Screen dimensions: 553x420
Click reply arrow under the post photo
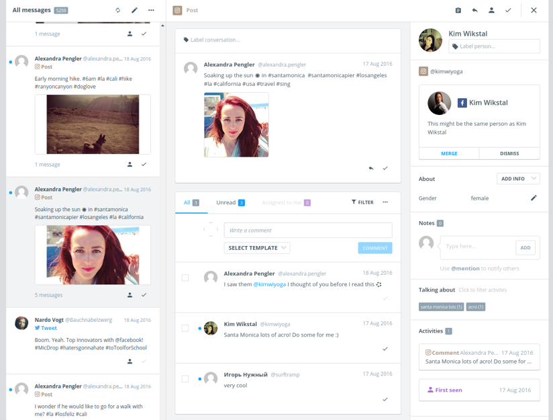coord(371,168)
